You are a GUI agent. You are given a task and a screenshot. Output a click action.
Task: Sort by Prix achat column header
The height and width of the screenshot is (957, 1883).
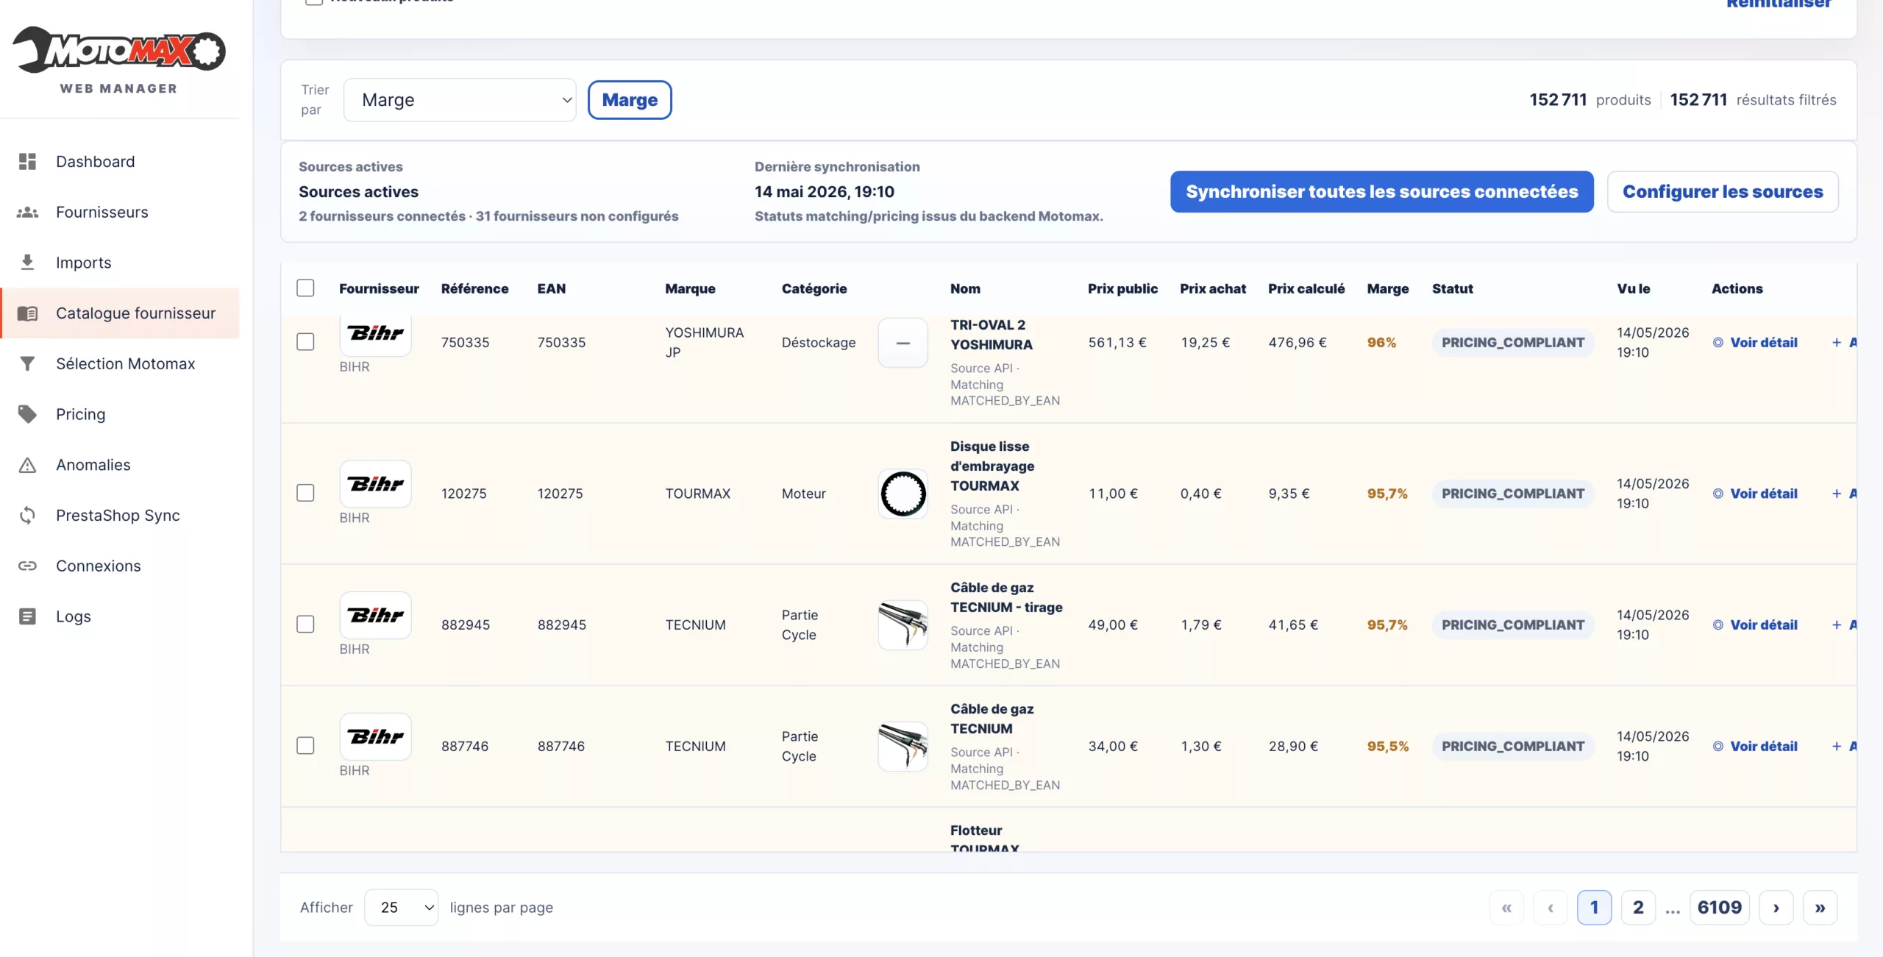click(1213, 288)
